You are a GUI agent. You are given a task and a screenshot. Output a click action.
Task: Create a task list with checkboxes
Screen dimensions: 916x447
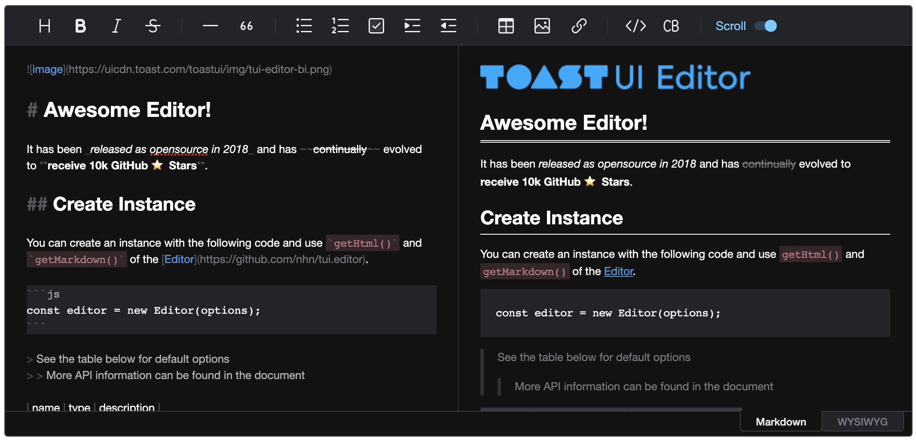point(376,26)
